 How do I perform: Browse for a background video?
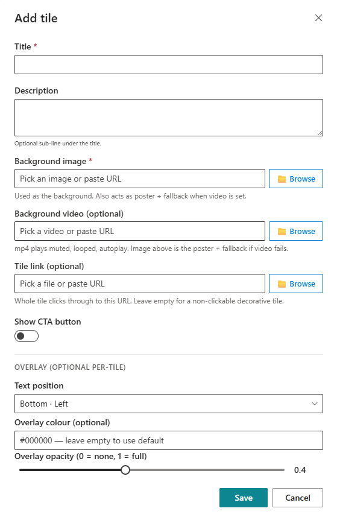point(296,231)
